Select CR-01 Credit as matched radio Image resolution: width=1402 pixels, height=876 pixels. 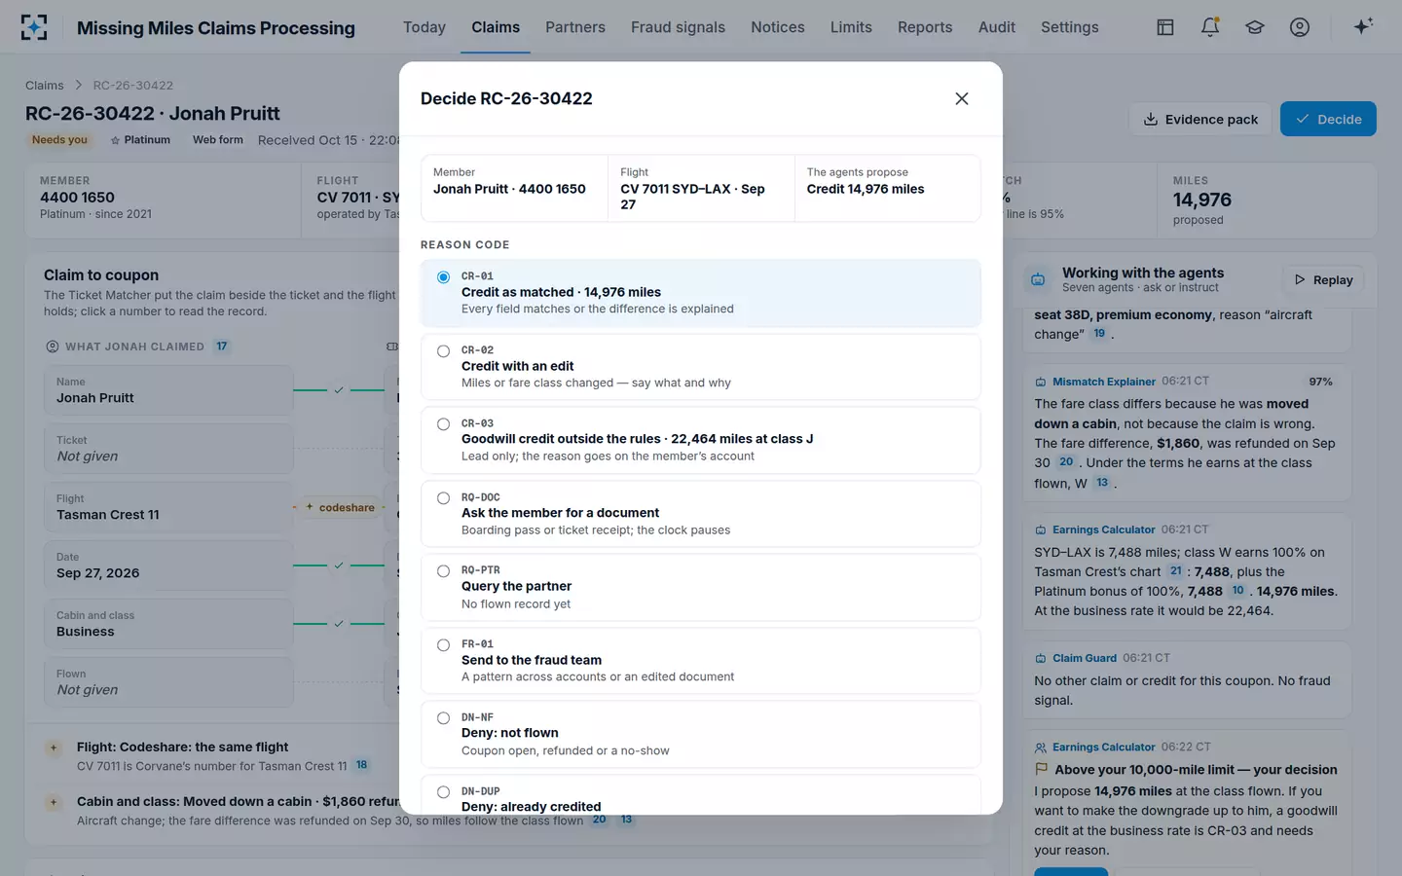pyautogui.click(x=443, y=277)
